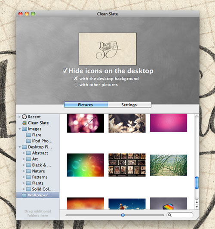Select the Recent row label
The image size is (215, 229).
[x=34, y=117]
